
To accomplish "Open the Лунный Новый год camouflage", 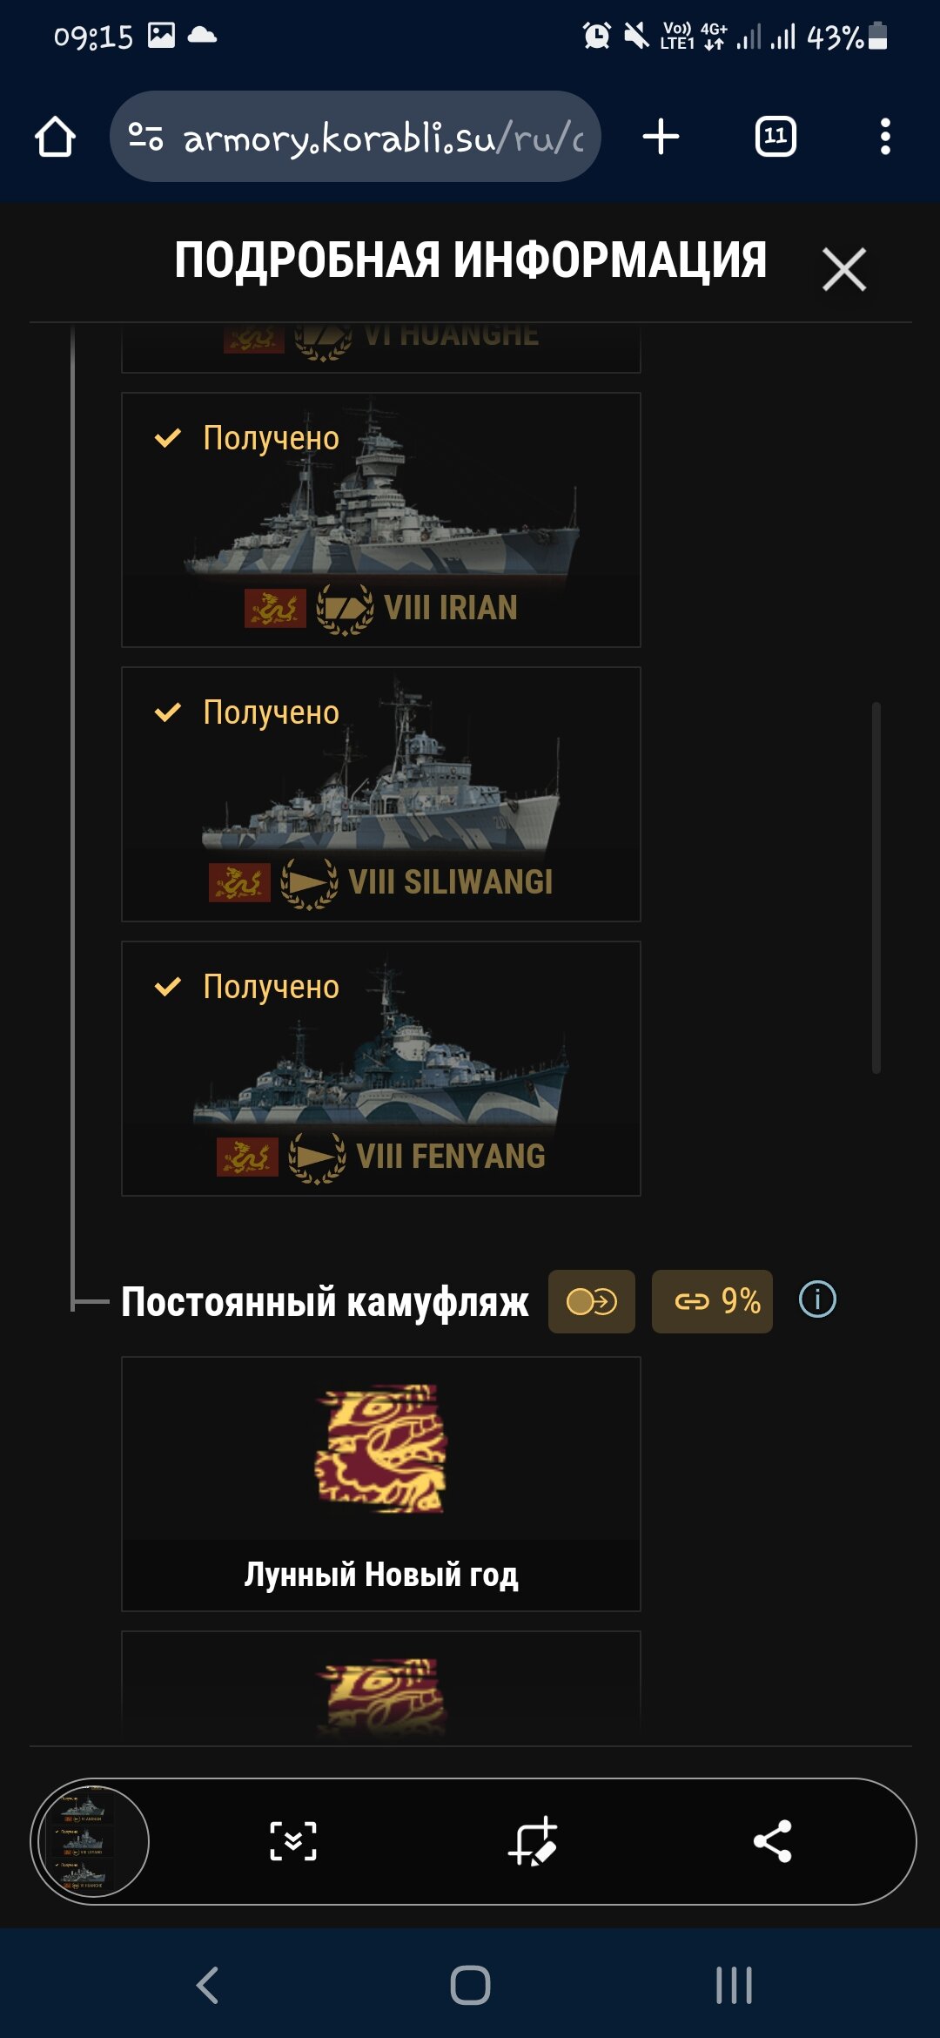I will [x=381, y=1484].
